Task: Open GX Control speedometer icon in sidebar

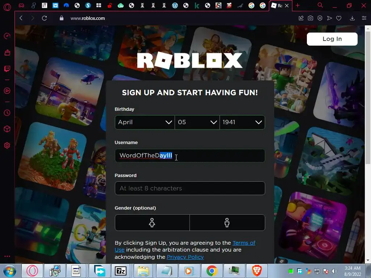Action: (x=7, y=36)
